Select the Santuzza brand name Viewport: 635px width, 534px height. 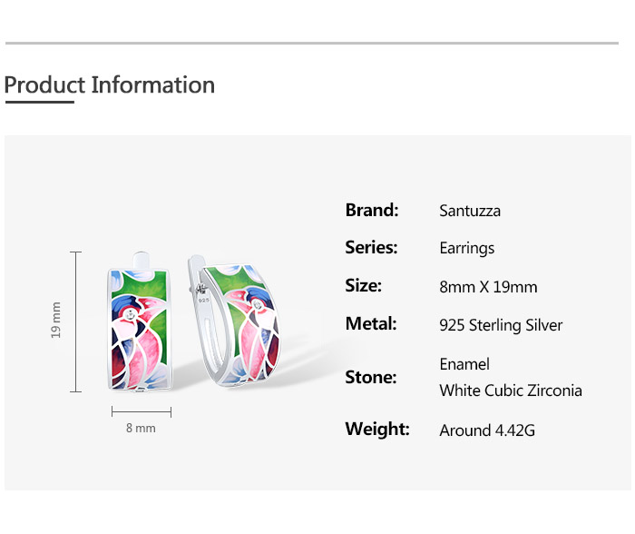(x=470, y=211)
